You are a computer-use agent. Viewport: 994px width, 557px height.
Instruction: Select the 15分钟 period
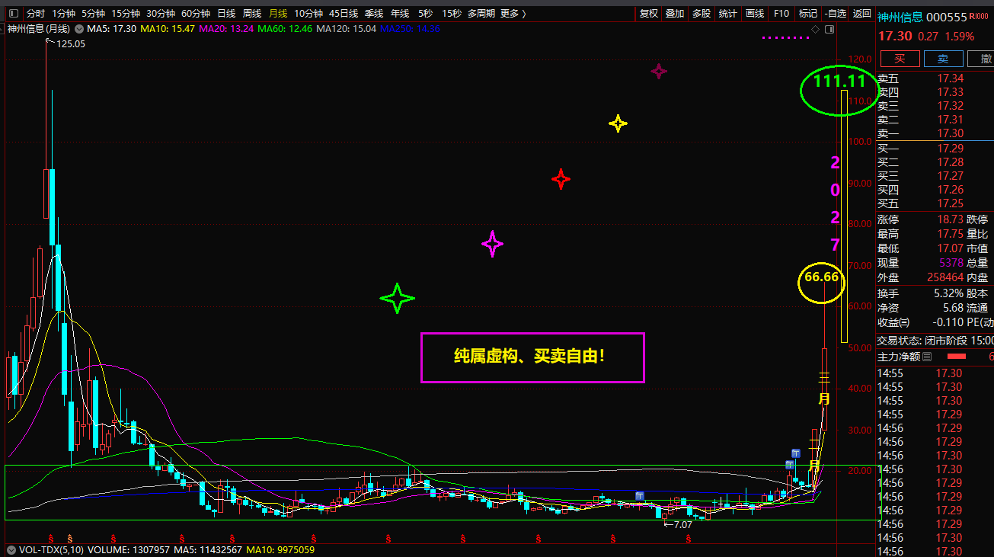[x=126, y=14]
